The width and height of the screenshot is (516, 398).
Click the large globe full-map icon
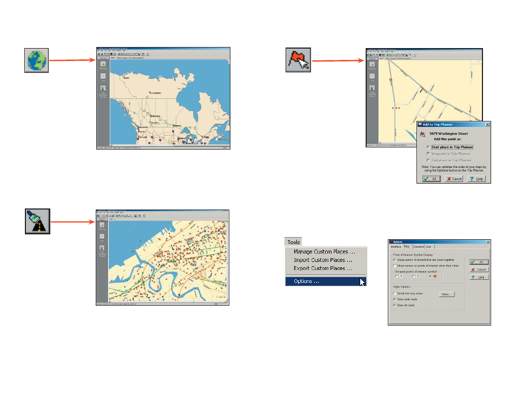37,60
